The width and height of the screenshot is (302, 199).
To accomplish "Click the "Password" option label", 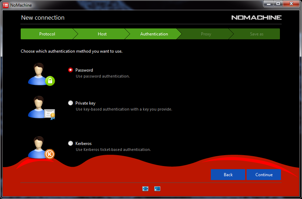I will (84, 70).
